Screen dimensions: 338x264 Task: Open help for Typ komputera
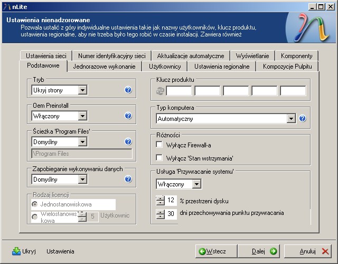click(x=303, y=118)
